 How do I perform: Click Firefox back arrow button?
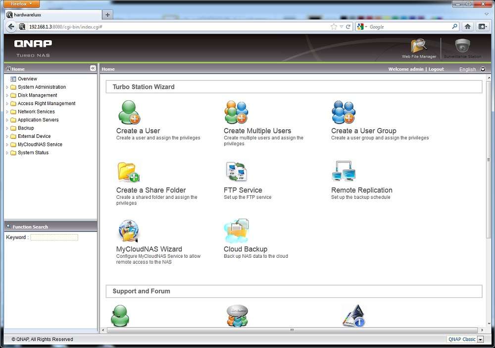tap(11, 27)
